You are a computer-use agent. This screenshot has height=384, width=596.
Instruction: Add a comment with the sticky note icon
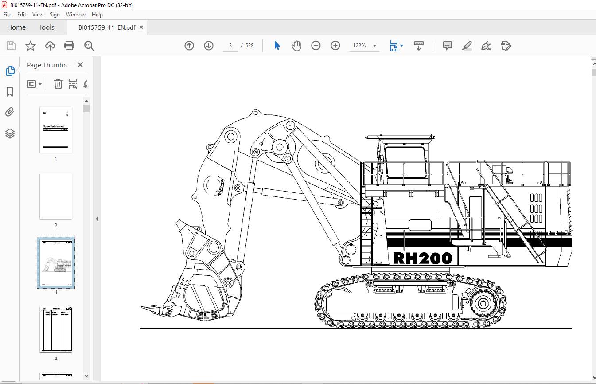coord(448,46)
